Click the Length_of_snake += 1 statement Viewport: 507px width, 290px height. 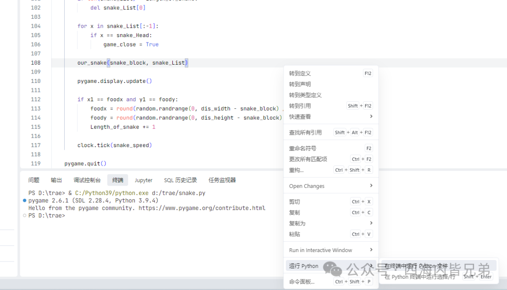[123, 127]
